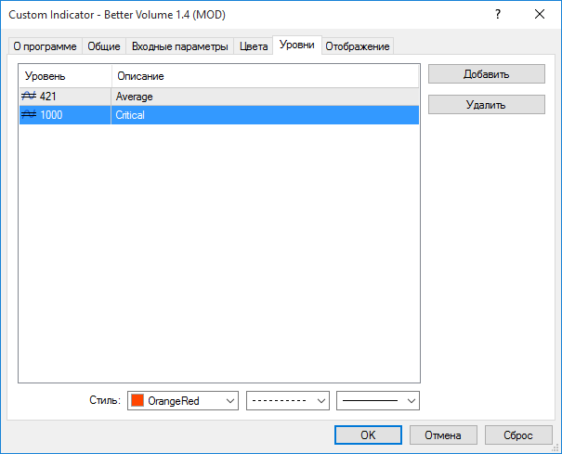Click the OrangeRed color swatch square
Image resolution: width=562 pixels, height=454 pixels.
point(137,400)
